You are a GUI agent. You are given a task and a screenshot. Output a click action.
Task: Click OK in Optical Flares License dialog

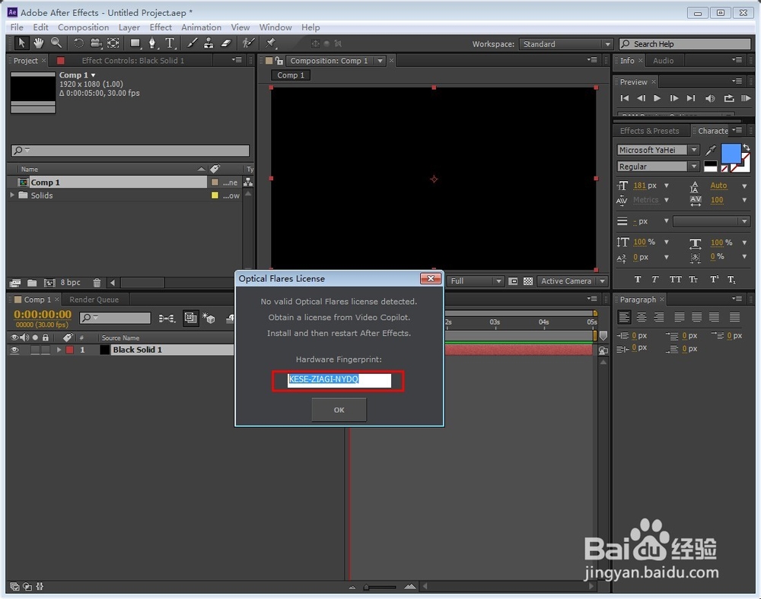(339, 410)
